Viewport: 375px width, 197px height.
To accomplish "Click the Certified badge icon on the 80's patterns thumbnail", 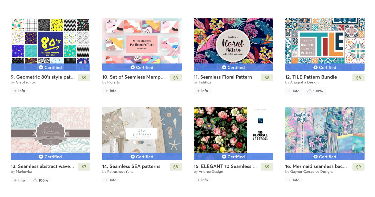I will point(41,67).
